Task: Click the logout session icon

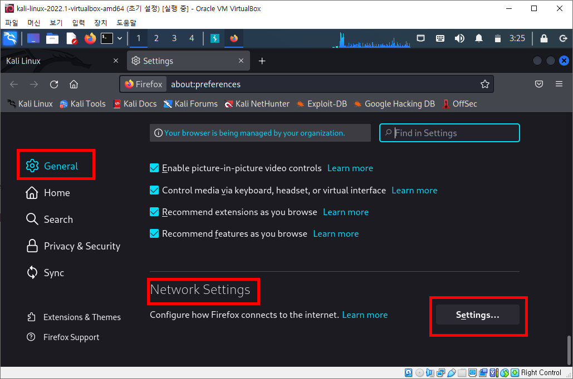Action: pos(563,38)
